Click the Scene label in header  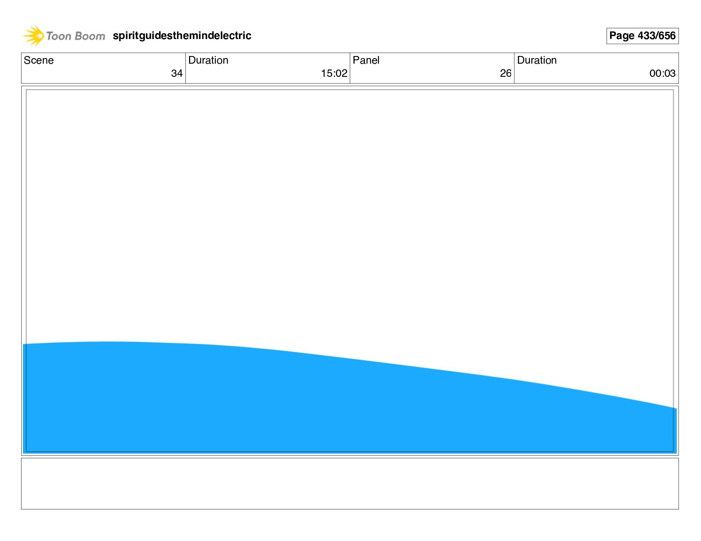(x=39, y=60)
